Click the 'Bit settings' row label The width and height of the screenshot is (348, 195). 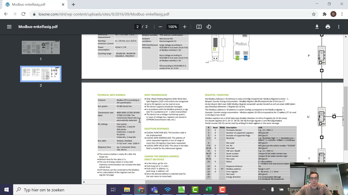click(102, 124)
